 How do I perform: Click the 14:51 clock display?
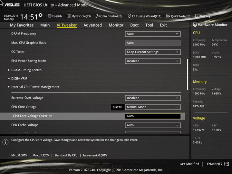point(29,17)
